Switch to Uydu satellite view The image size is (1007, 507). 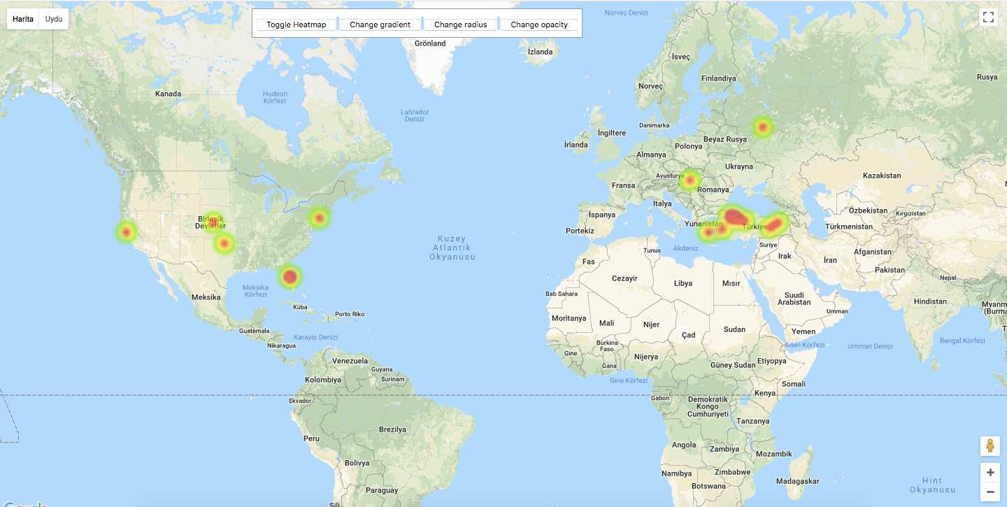[x=54, y=19]
